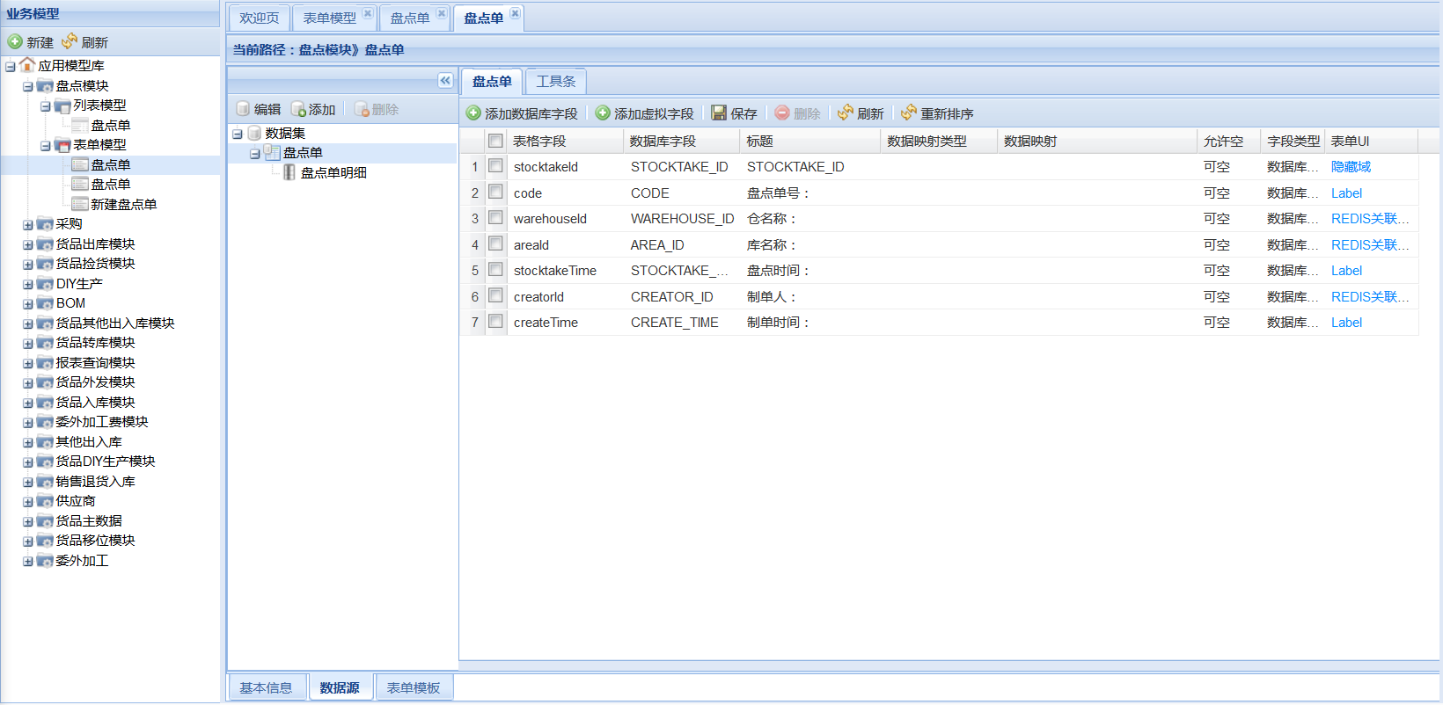Select 货品入库模块 in the model tree
The height and width of the screenshot is (705, 1443).
click(x=95, y=402)
